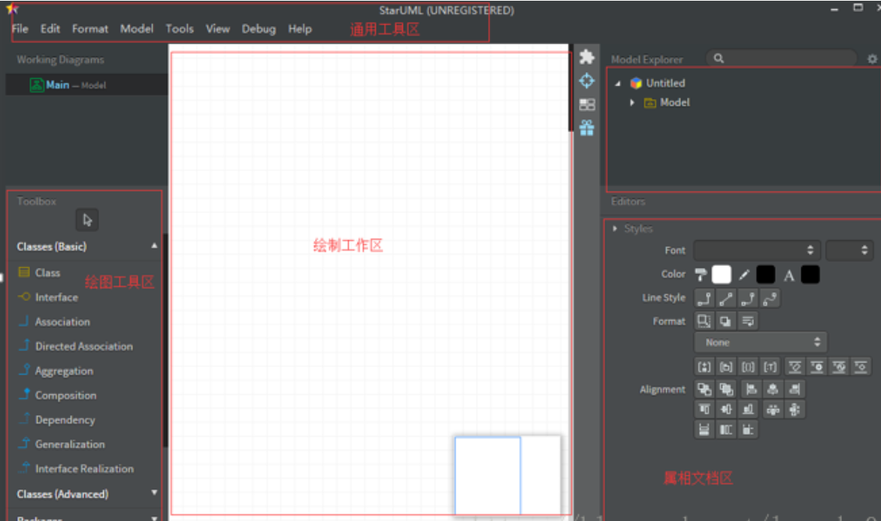This screenshot has height=521, width=881.
Task: Open the puzzle-piece extensions icon
Action: click(586, 57)
